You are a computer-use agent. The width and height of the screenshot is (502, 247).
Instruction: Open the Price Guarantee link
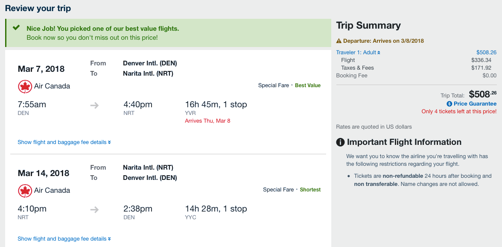[475, 104]
